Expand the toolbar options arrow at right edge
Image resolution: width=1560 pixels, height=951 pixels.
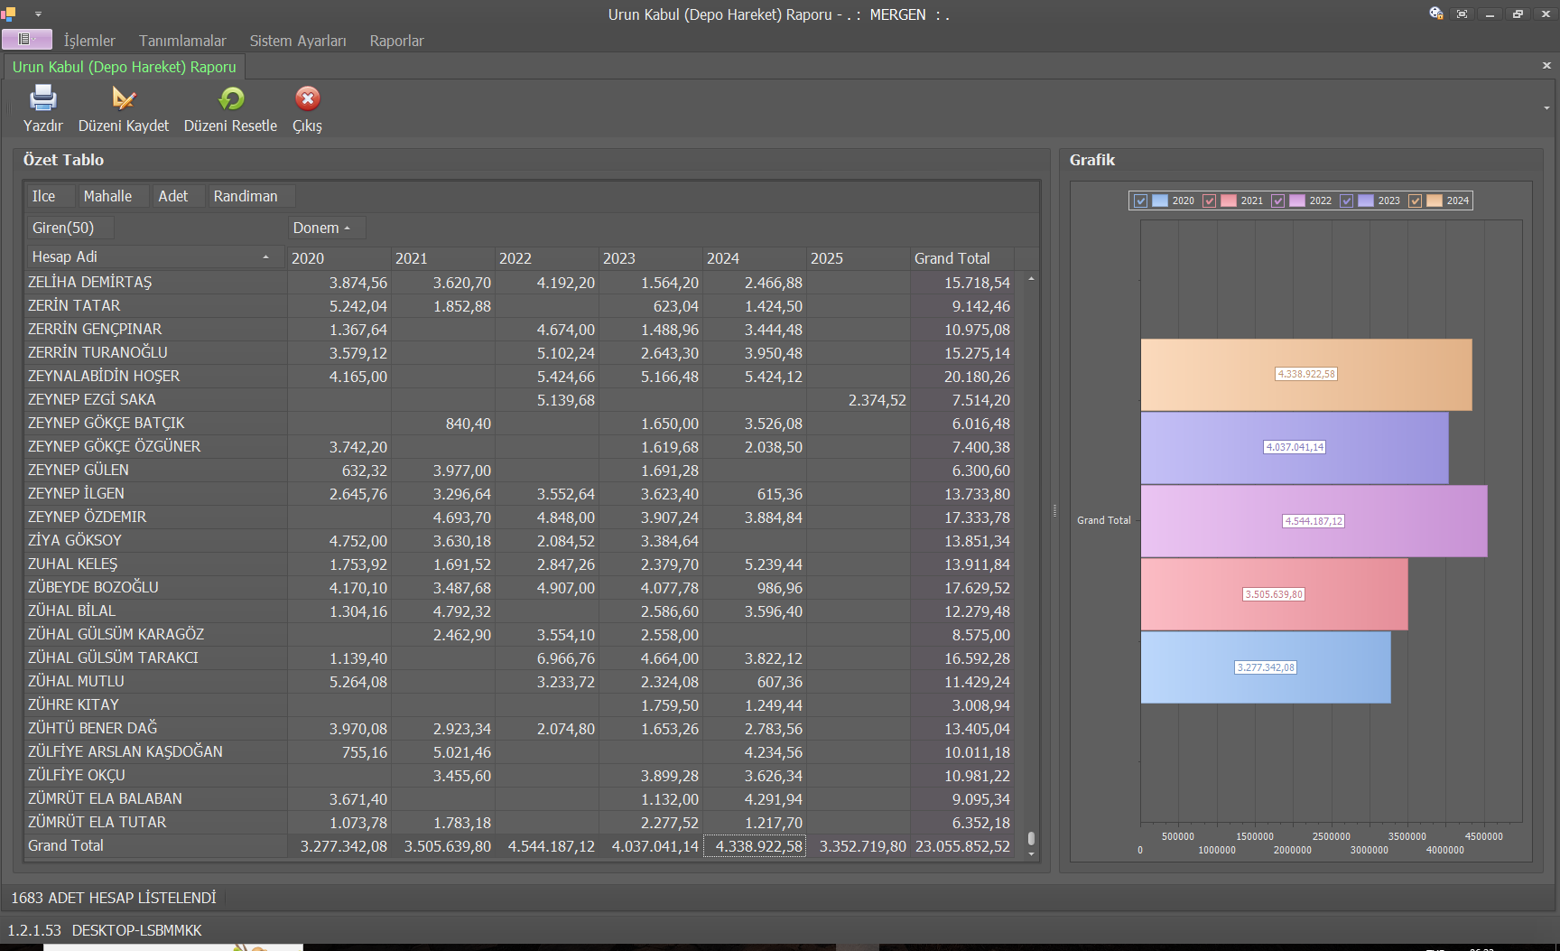pyautogui.click(x=1546, y=108)
